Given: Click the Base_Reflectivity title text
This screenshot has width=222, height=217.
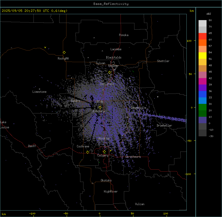Looking at the screenshot, I should [111, 4].
